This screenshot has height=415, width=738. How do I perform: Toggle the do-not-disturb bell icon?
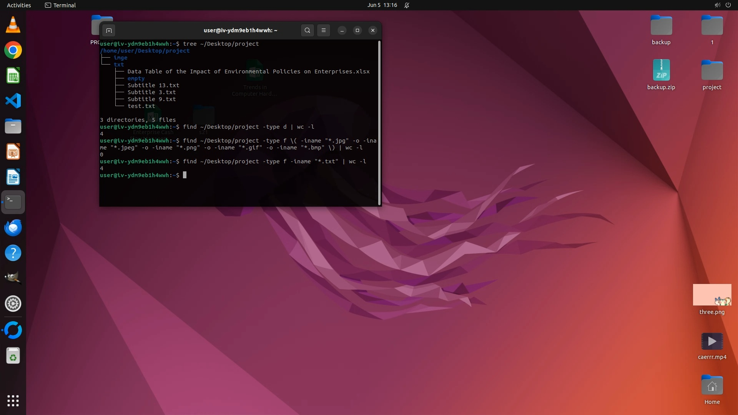click(407, 5)
